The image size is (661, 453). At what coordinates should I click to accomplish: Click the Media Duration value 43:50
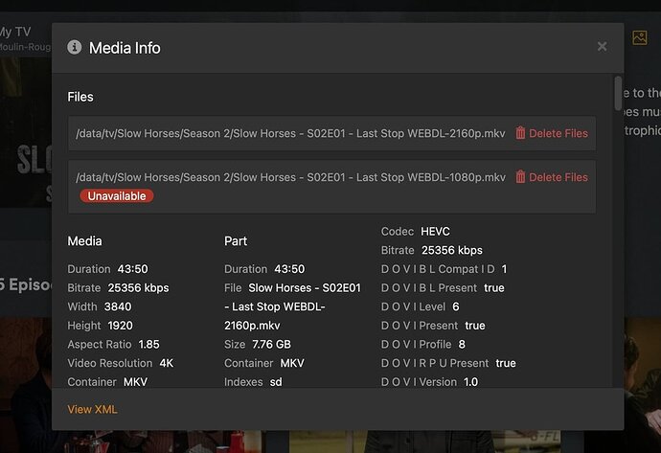tap(133, 269)
